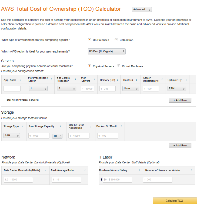Viewport: 197px width, 204px height.
Task: Click the Max IOPS for Application field
Action: point(79,136)
